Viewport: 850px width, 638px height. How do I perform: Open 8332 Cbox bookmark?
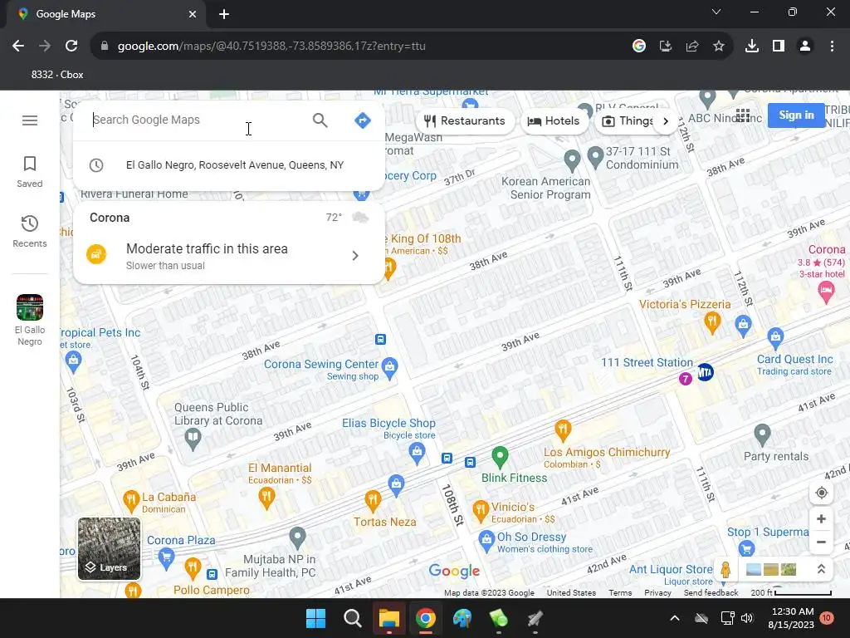click(57, 75)
